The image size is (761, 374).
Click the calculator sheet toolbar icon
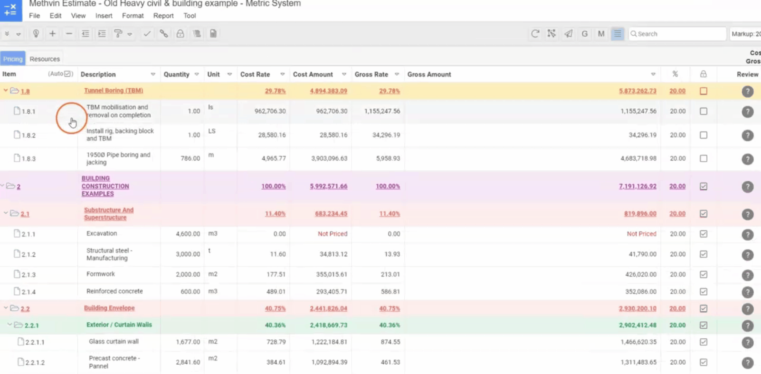point(213,34)
